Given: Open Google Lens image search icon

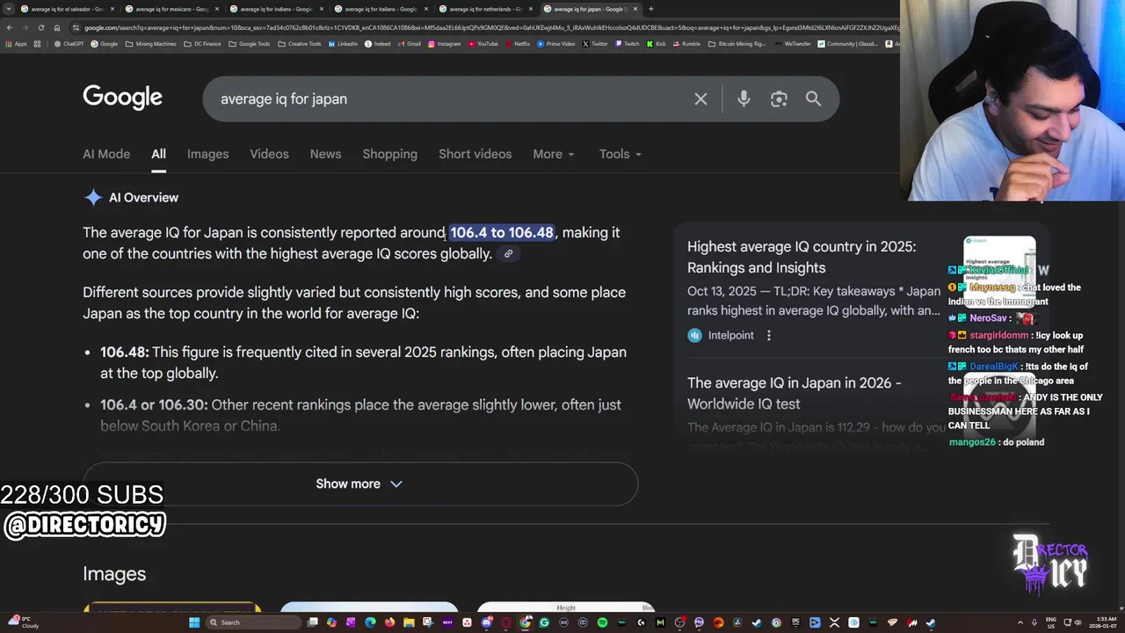Looking at the screenshot, I should 779,98.
